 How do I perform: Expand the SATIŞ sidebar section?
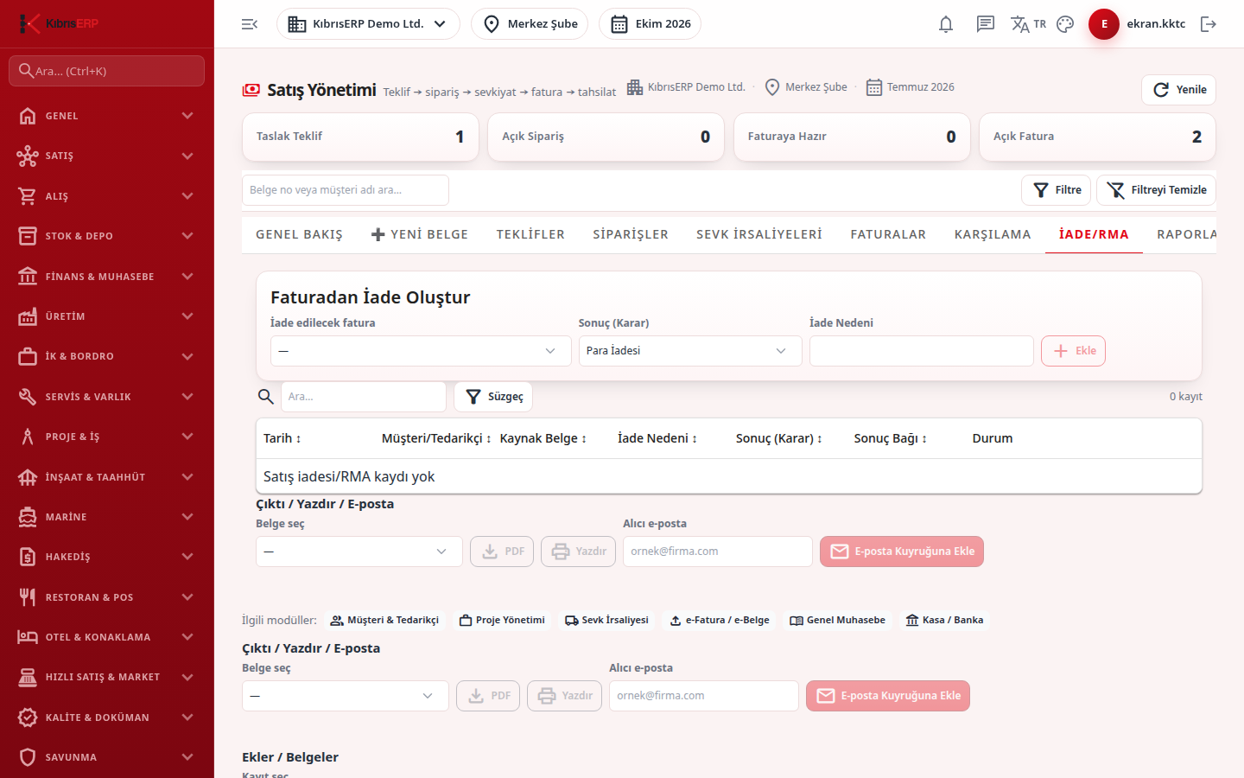pyautogui.click(x=107, y=156)
